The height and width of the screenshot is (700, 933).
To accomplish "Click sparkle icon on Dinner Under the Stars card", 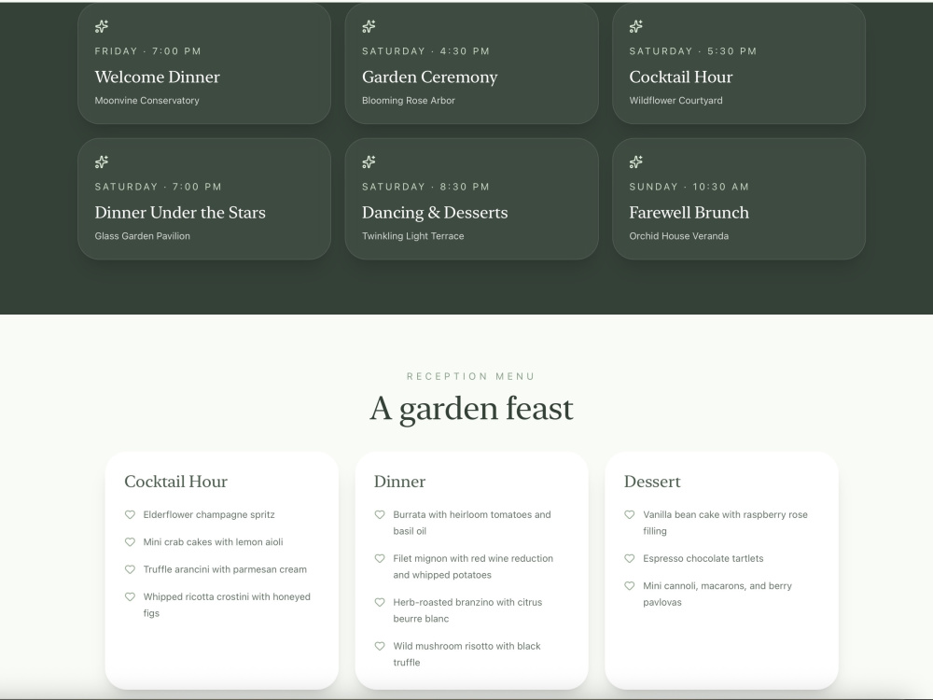I will point(102,161).
